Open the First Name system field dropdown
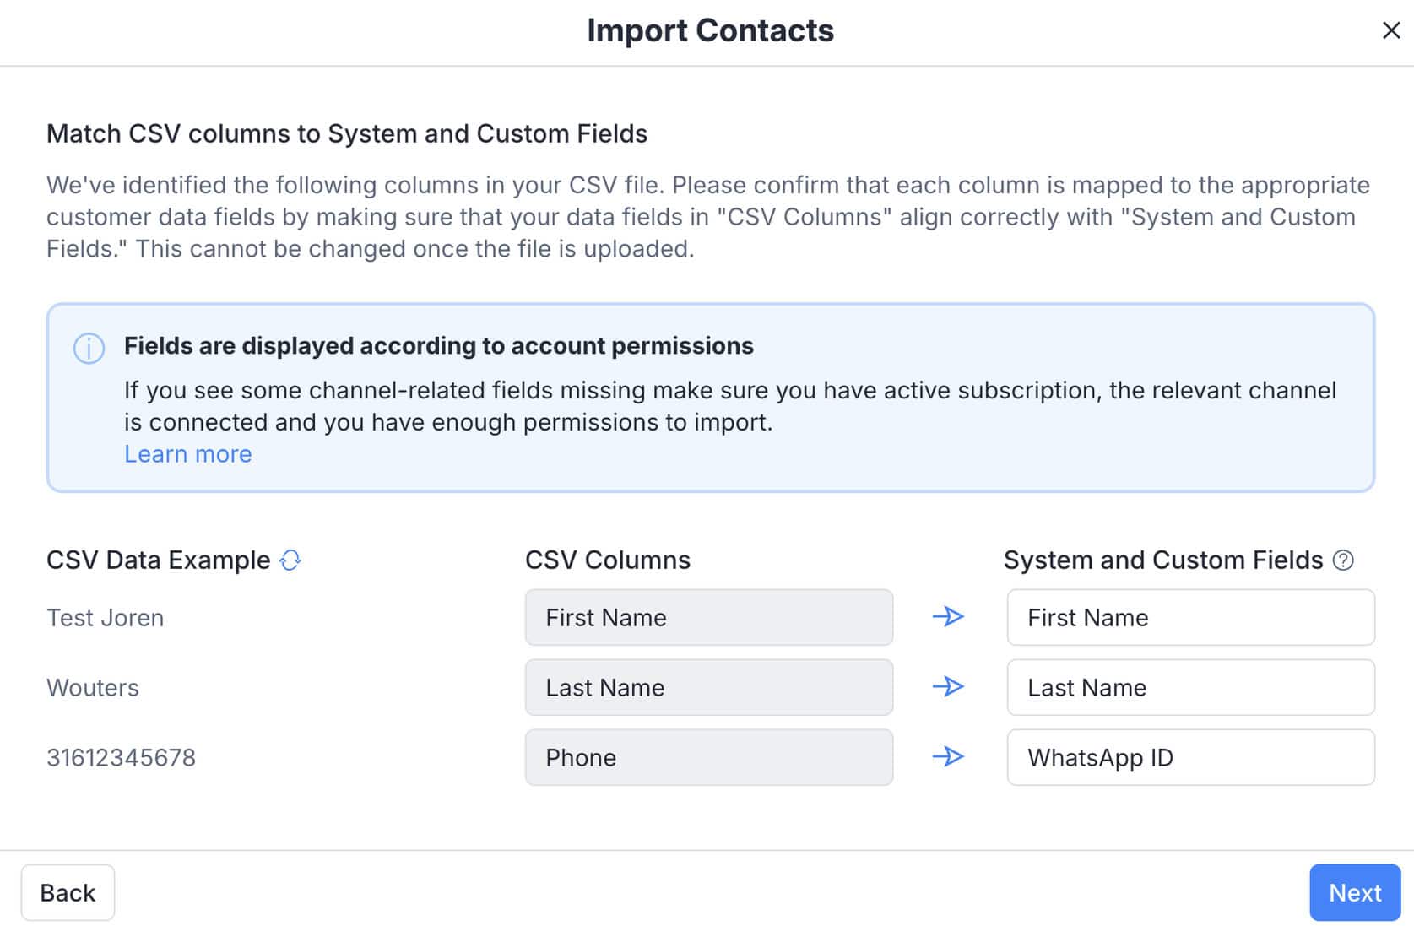This screenshot has height=926, width=1414. [1190, 617]
